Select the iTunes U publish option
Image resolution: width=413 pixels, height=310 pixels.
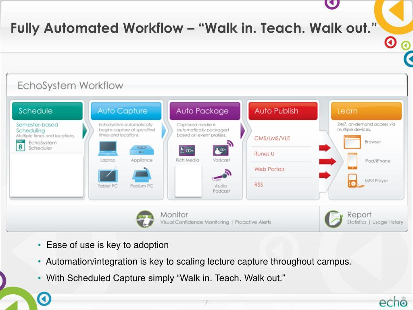coord(264,154)
